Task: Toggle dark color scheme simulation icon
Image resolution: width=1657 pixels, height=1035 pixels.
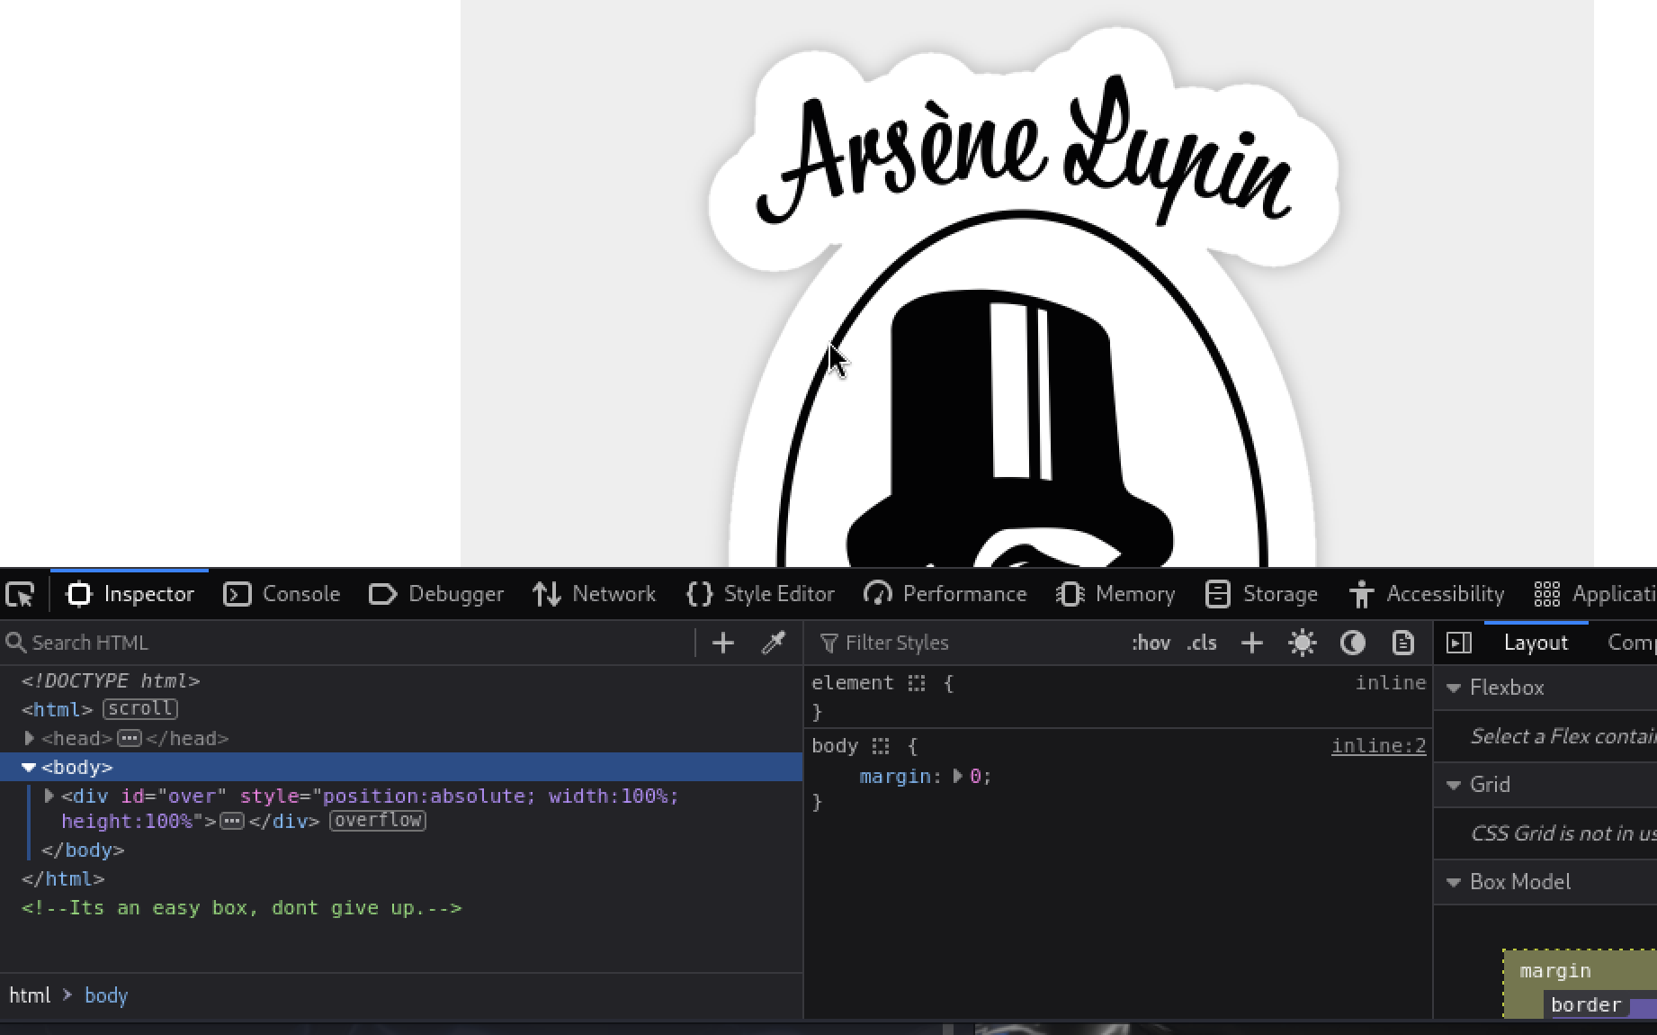Action: (x=1352, y=643)
